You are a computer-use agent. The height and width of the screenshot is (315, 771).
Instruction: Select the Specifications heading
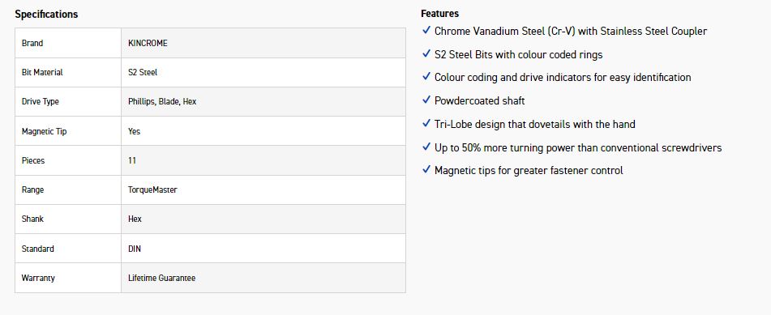tap(46, 15)
